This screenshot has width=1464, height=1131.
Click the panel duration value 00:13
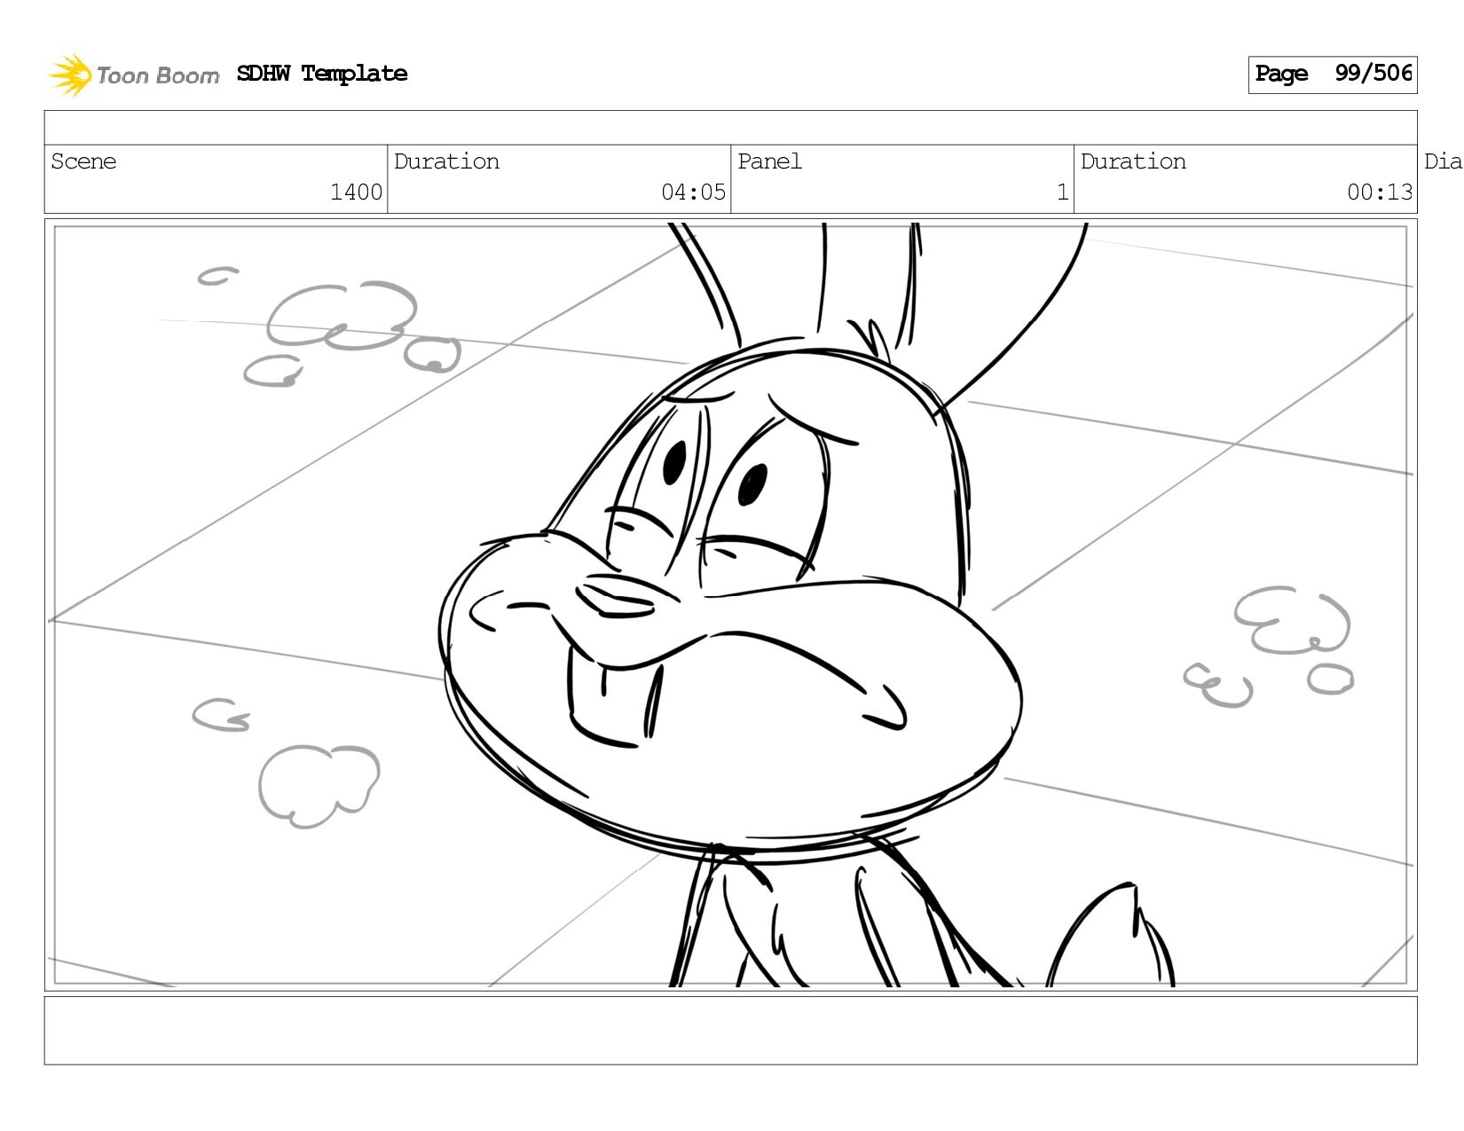coord(1380,192)
